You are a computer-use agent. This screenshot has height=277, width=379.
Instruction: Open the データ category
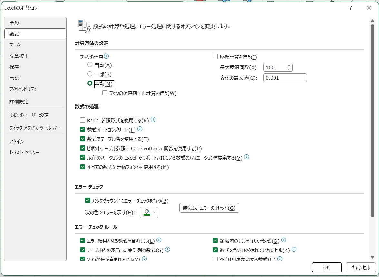pyautogui.click(x=35, y=45)
